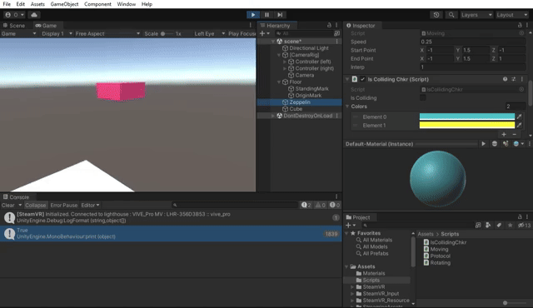Open the Free Aspect dropdown
Image resolution: width=533 pixels, height=308 pixels.
point(107,33)
